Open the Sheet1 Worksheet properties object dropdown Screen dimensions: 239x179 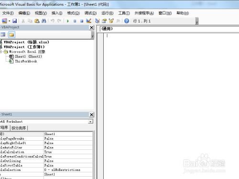(90, 122)
